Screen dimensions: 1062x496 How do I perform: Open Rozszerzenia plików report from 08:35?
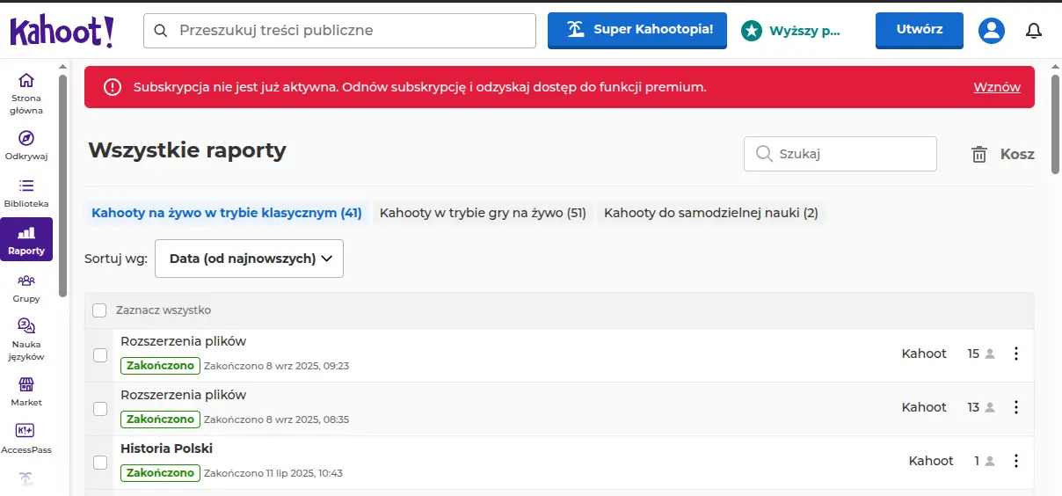tap(183, 395)
